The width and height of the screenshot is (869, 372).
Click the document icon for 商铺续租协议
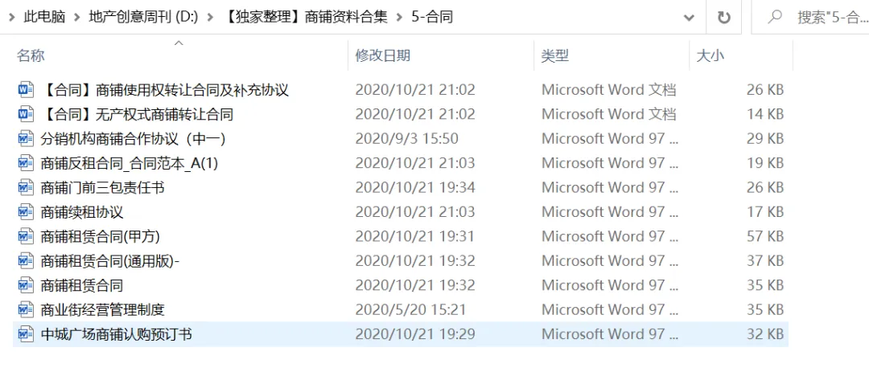point(26,212)
